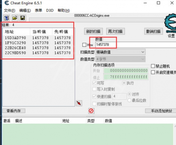This screenshot has height=145, width=176.
Task: Open the 文件(F) menu
Action: click(10, 11)
